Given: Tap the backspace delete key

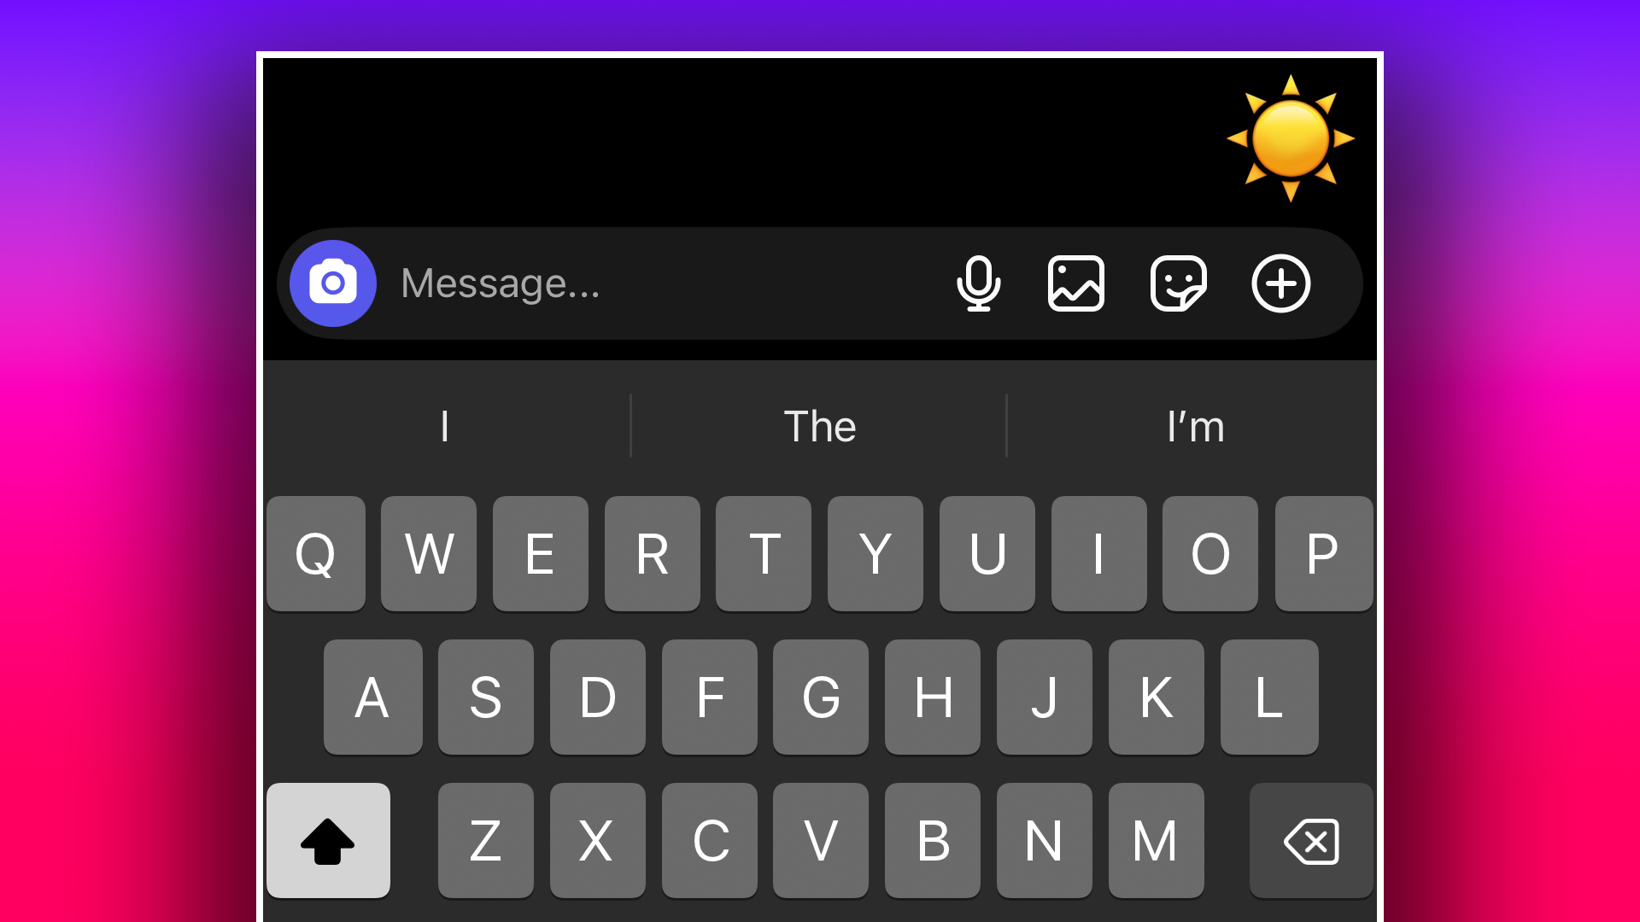Looking at the screenshot, I should pos(1311,841).
